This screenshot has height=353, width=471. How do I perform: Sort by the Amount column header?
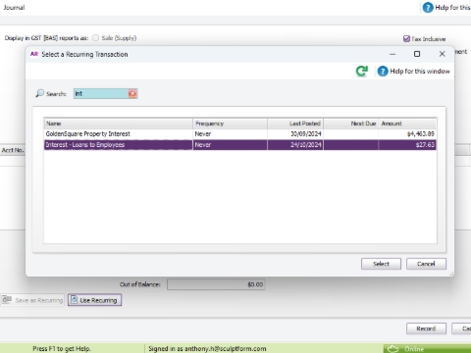click(x=407, y=124)
